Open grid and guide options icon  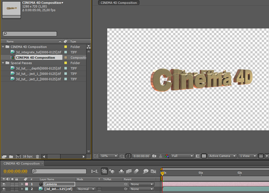click(122, 156)
